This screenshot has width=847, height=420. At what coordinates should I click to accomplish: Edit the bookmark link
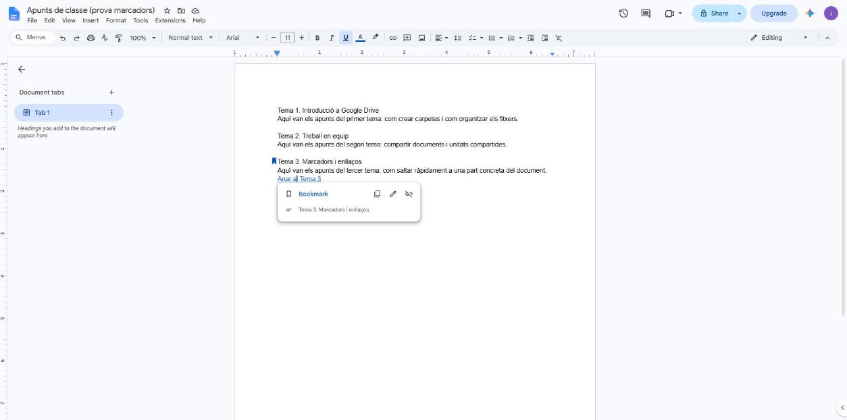click(x=392, y=194)
